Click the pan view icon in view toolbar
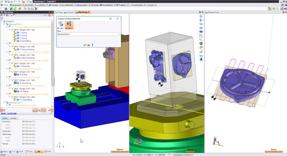Image resolution: width=287 pixels, height=156 pixels. (201, 16)
